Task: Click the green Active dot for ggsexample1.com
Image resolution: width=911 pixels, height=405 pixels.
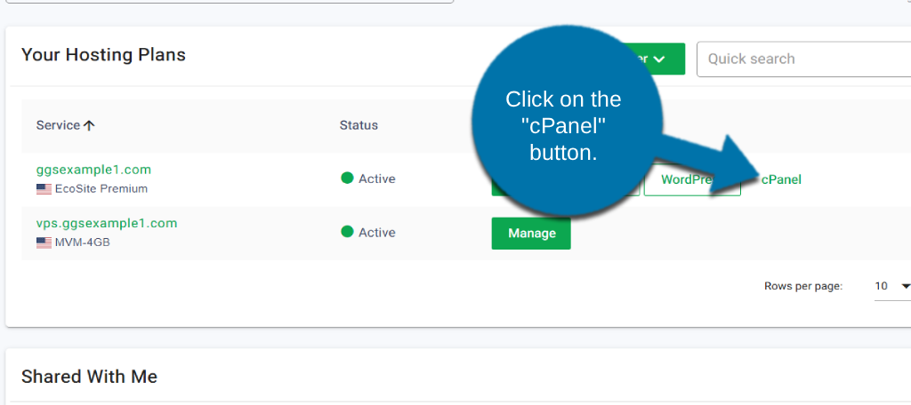Action: (x=348, y=178)
